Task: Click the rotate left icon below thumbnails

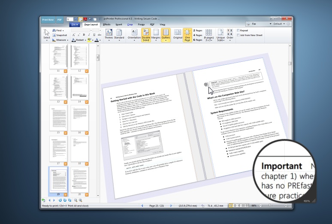Action: pos(60,200)
